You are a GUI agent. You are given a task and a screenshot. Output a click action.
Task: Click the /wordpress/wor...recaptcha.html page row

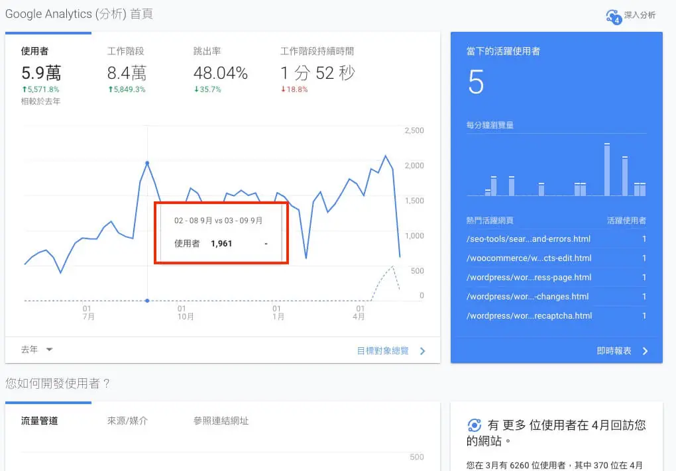[556, 316]
